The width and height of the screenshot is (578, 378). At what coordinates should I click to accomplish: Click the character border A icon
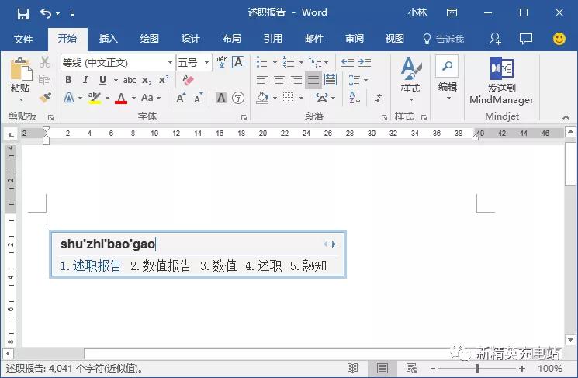pyautogui.click(x=238, y=62)
